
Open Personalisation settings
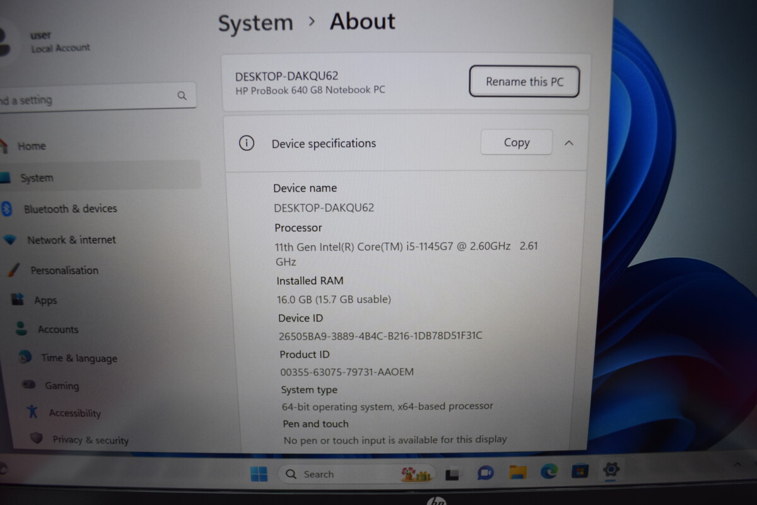pos(64,270)
